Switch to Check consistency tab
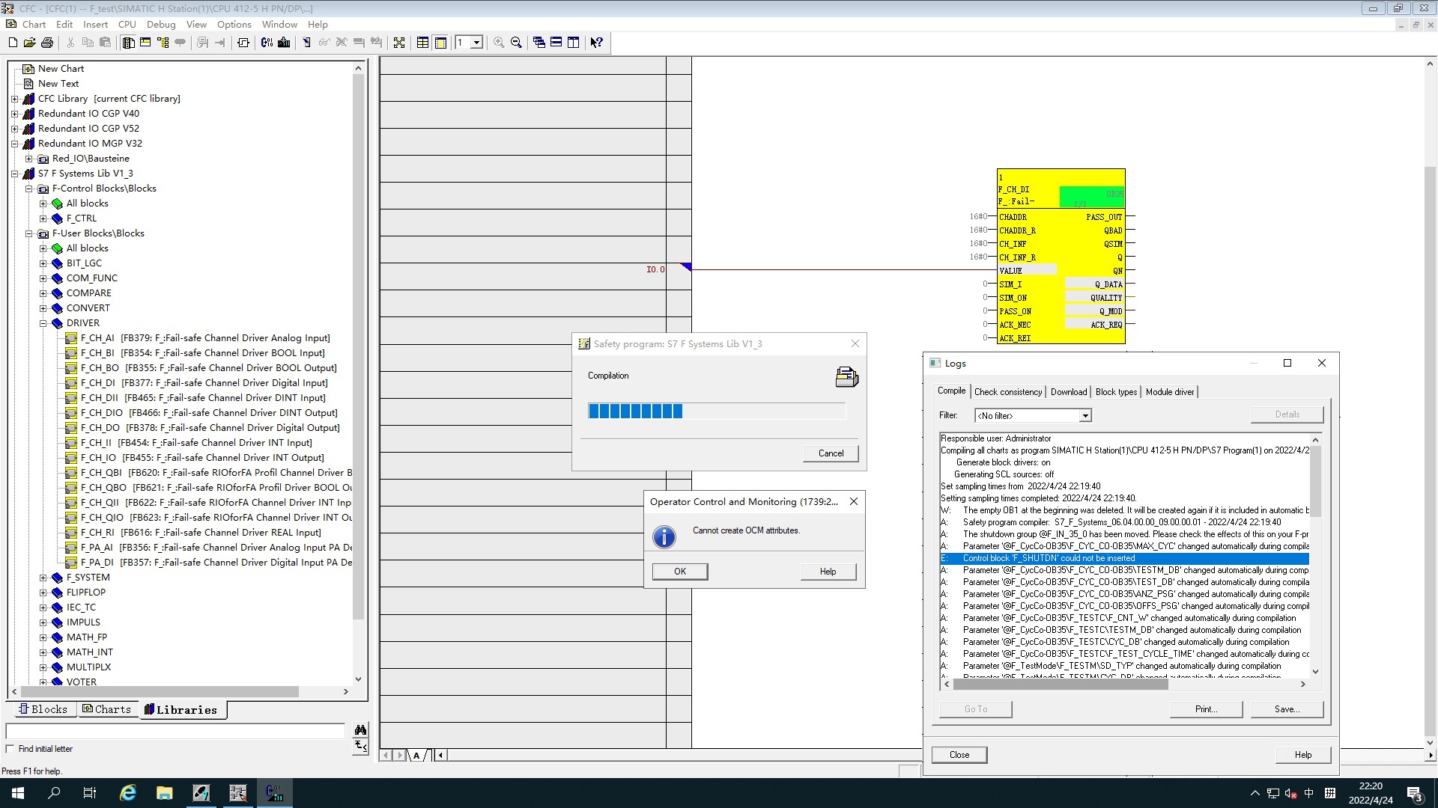The height and width of the screenshot is (808, 1438). 1007,392
